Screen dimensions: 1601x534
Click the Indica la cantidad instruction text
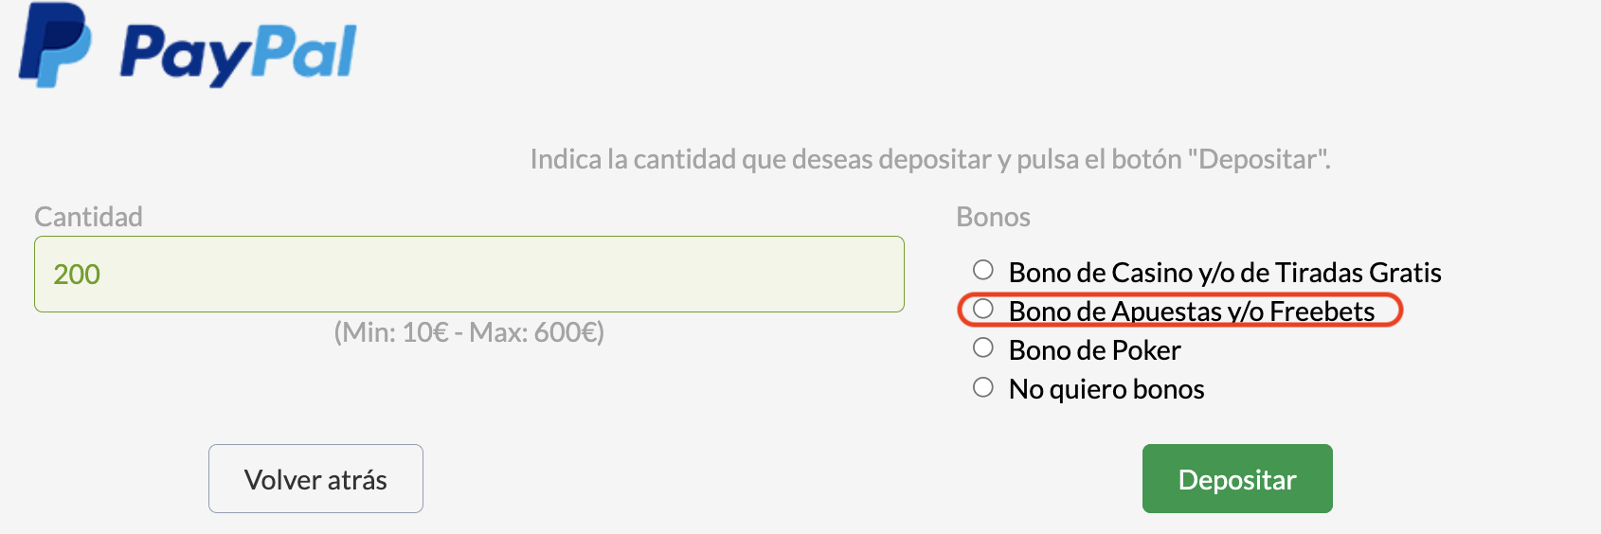click(930, 159)
